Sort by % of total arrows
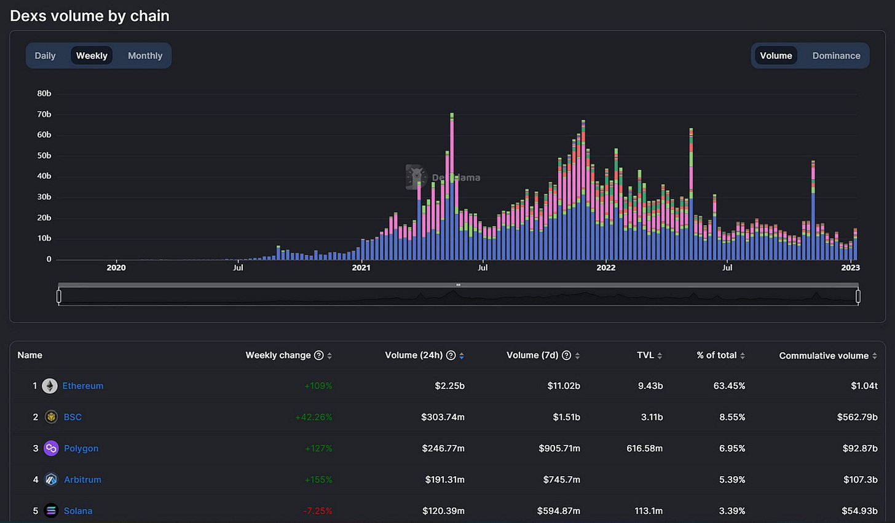 743,356
